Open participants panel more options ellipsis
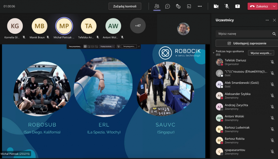This screenshot has width=278, height=159. pyautogui.click(x=267, y=20)
